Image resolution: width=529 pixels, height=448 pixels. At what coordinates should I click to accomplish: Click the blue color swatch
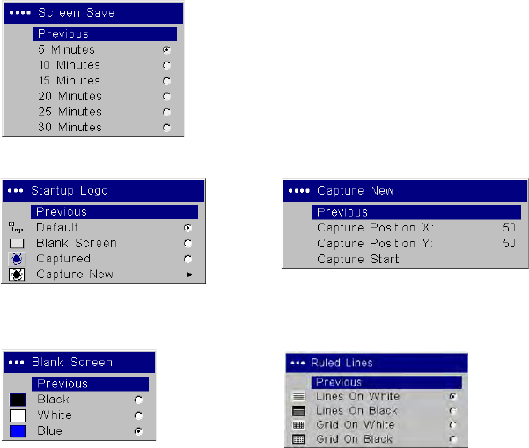pyautogui.click(x=17, y=431)
